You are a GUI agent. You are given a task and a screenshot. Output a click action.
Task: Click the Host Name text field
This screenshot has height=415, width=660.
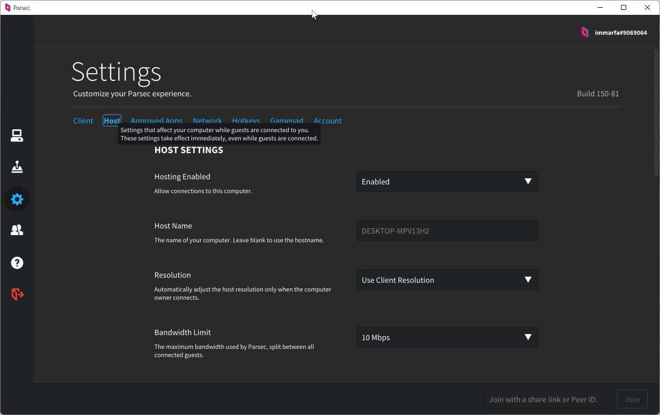[x=447, y=231]
